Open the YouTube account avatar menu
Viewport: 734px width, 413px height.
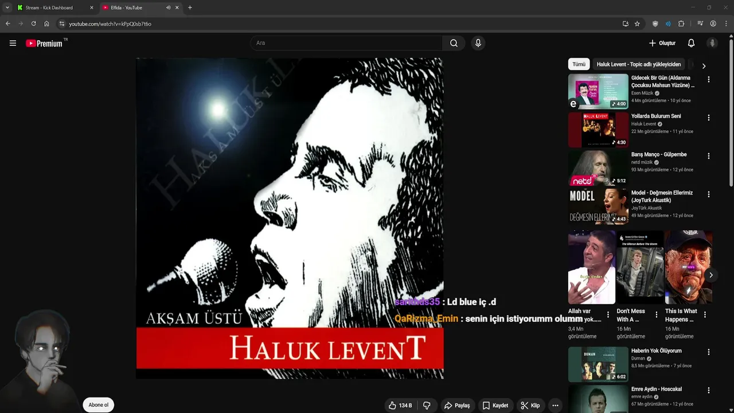click(712, 43)
